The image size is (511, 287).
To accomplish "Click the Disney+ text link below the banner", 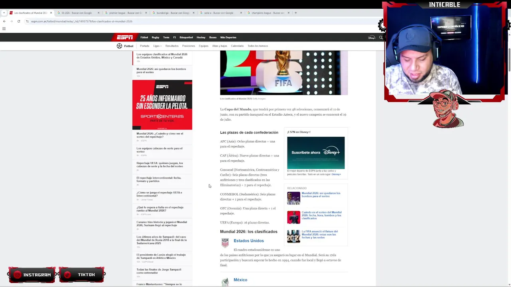I will coord(336,174).
